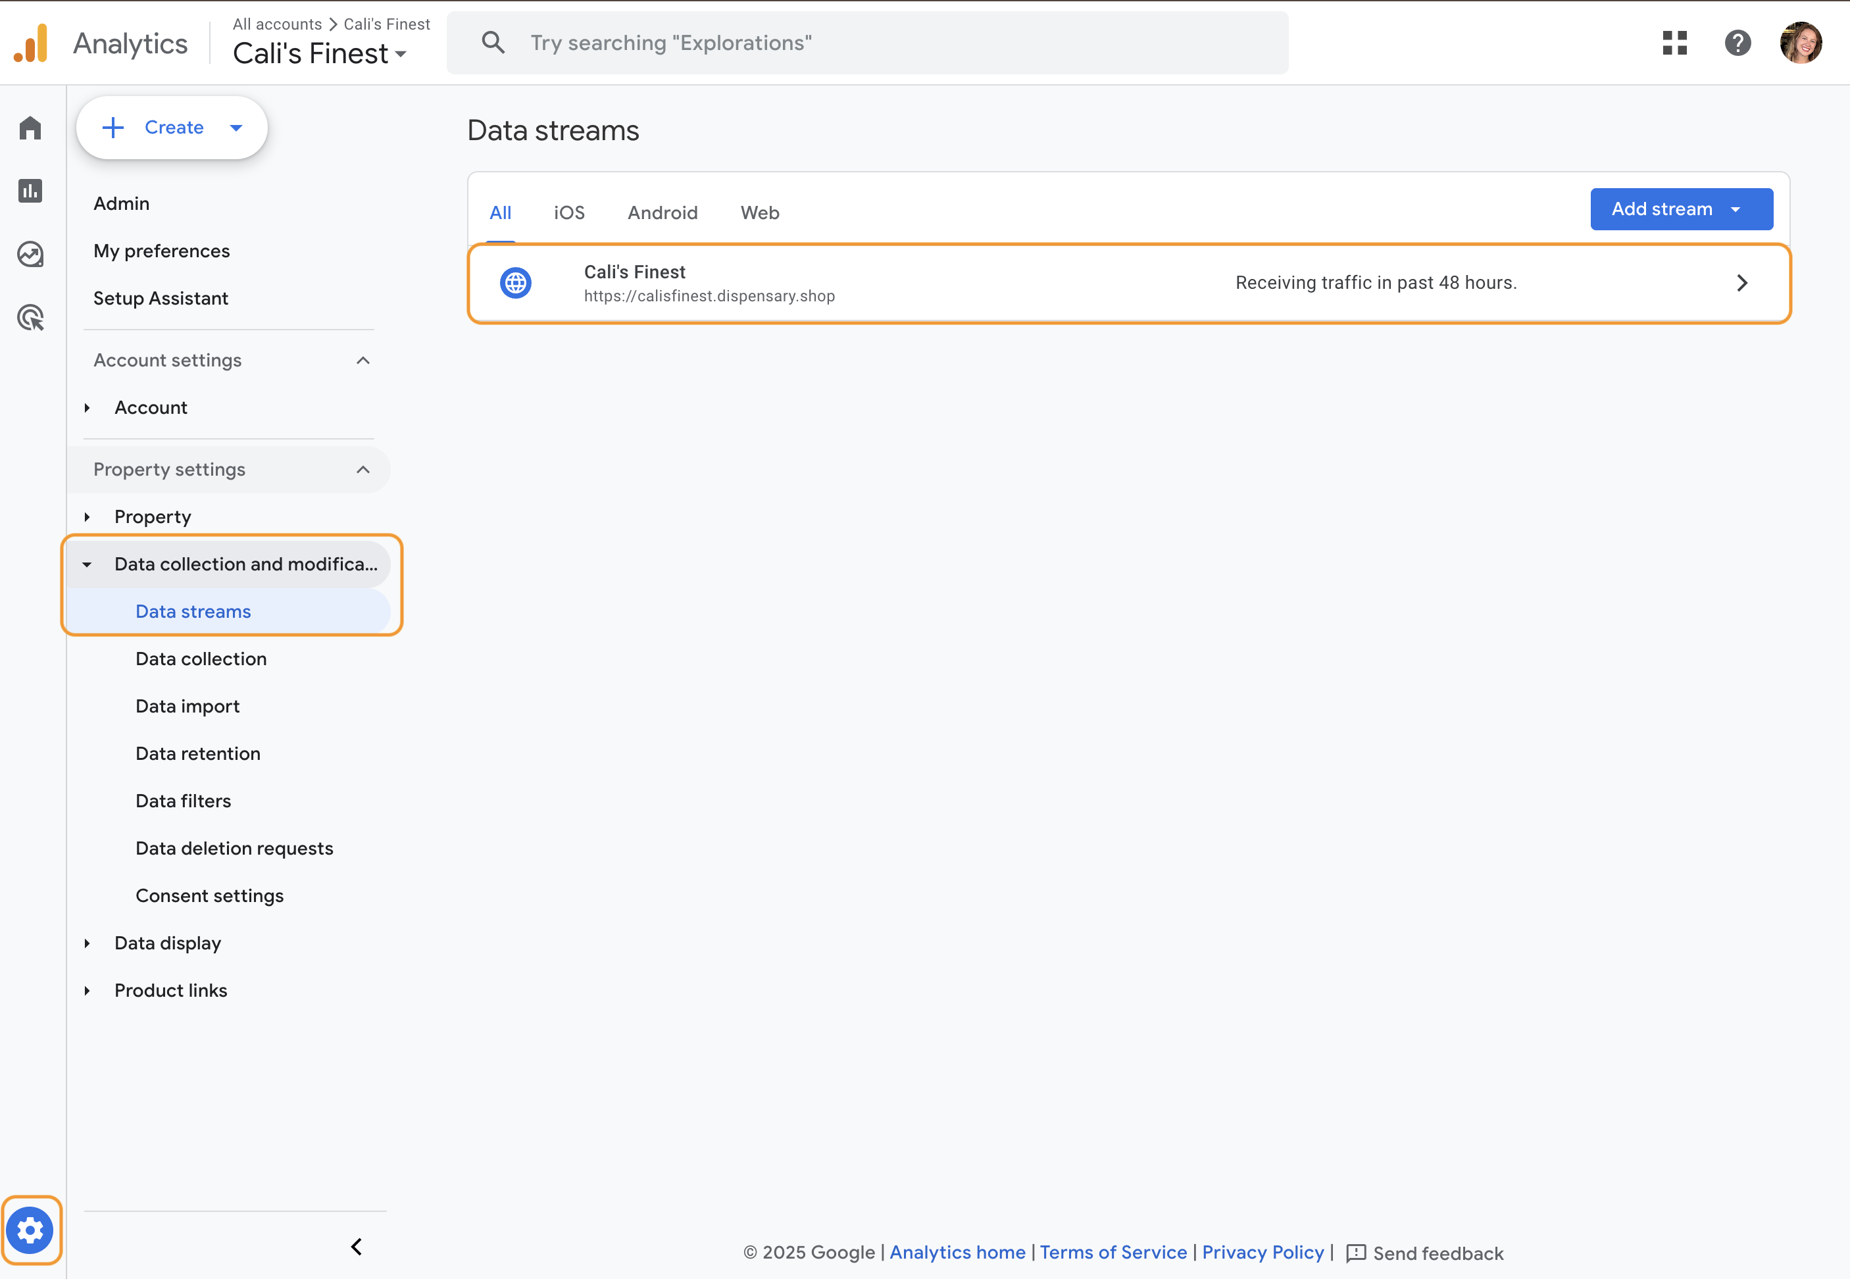Expand the Account tree item

[x=87, y=408]
